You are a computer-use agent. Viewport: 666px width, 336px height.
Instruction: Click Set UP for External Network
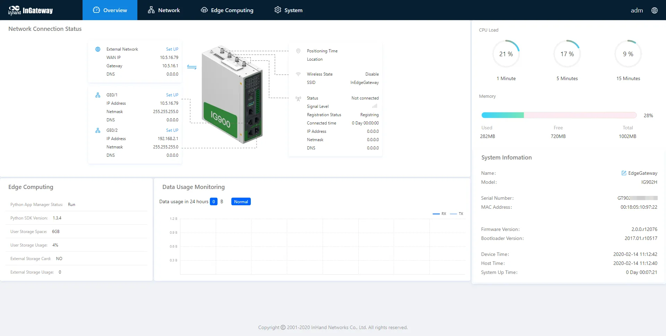coord(172,49)
